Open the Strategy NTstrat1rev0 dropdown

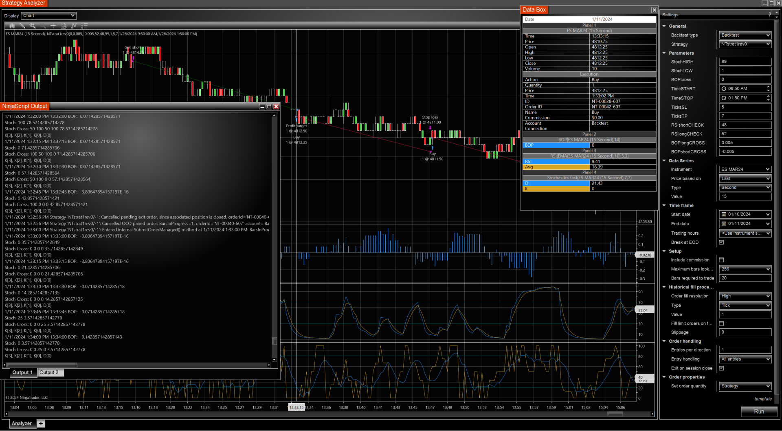[745, 44]
